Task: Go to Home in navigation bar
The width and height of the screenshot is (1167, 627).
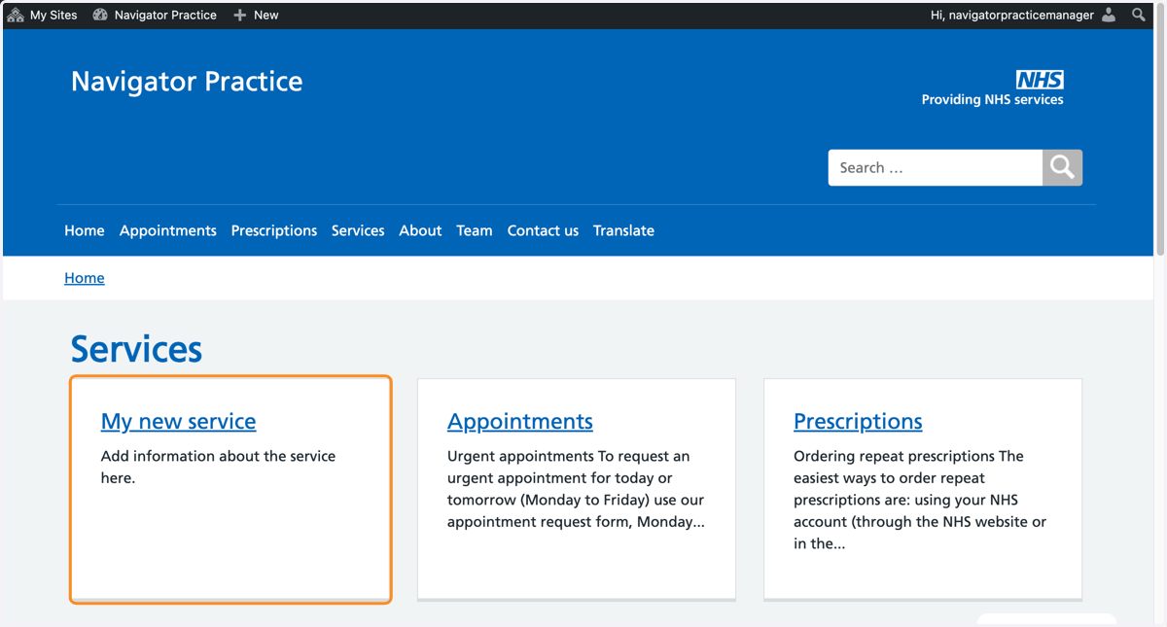Action: (85, 230)
